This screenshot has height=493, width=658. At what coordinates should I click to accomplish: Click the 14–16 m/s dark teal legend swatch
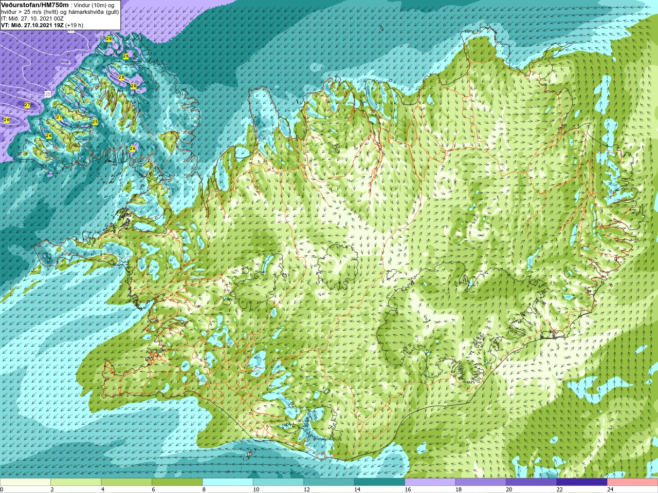[380, 482]
